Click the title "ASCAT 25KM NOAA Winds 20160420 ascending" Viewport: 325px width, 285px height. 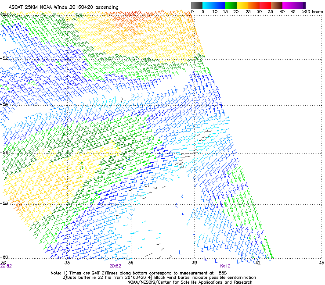(63, 7)
